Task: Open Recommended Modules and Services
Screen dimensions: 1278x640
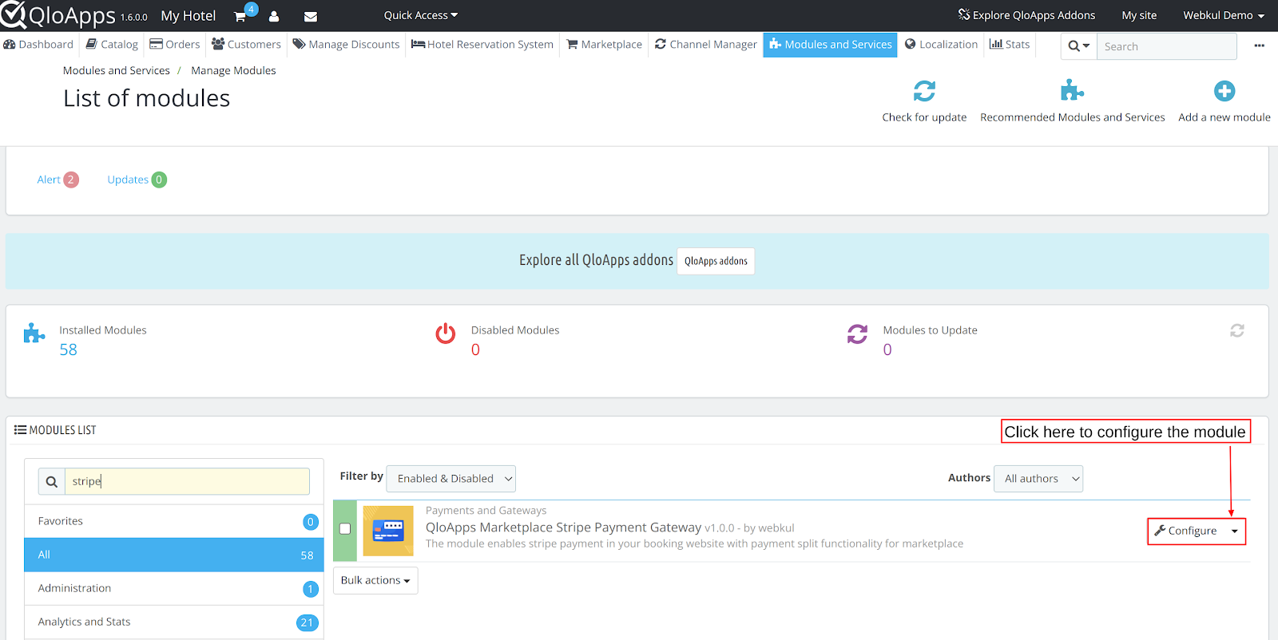Action: click(1072, 101)
